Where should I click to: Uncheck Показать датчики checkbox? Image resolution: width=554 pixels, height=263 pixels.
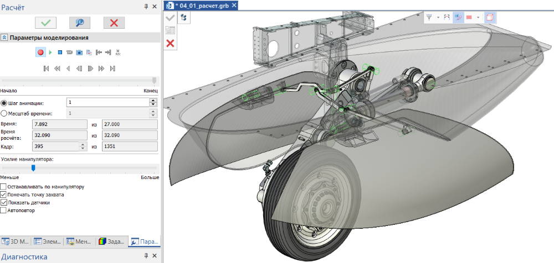coord(4,203)
